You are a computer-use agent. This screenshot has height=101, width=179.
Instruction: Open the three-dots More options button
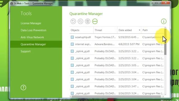[95, 21]
